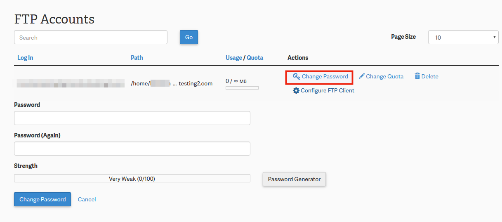Click the password strength meter bar
The height and width of the screenshot is (222, 502).
(x=132, y=178)
